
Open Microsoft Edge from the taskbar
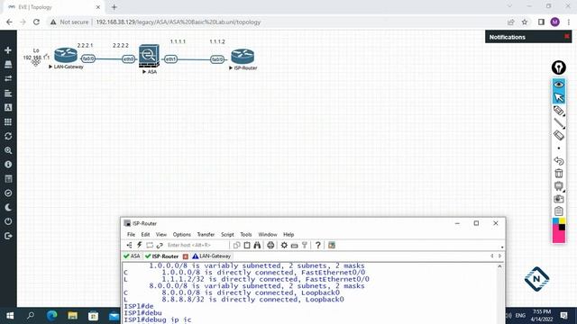click(52, 316)
